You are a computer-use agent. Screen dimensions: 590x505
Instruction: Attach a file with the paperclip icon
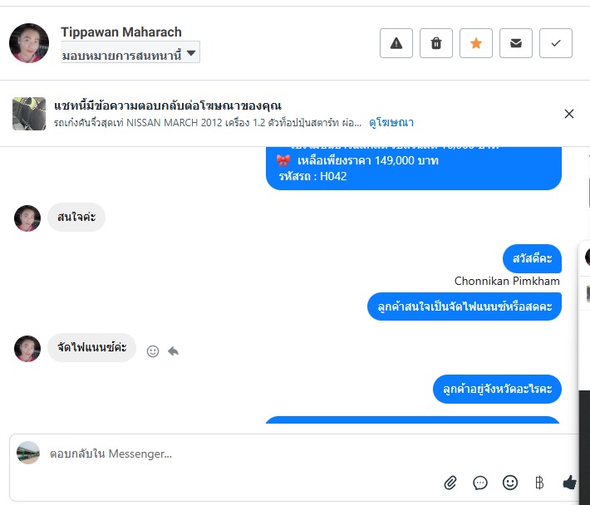pos(450,483)
